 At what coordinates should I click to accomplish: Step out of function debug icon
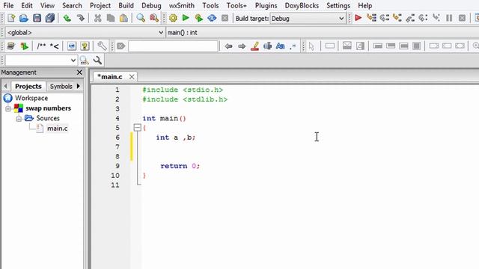click(410, 18)
